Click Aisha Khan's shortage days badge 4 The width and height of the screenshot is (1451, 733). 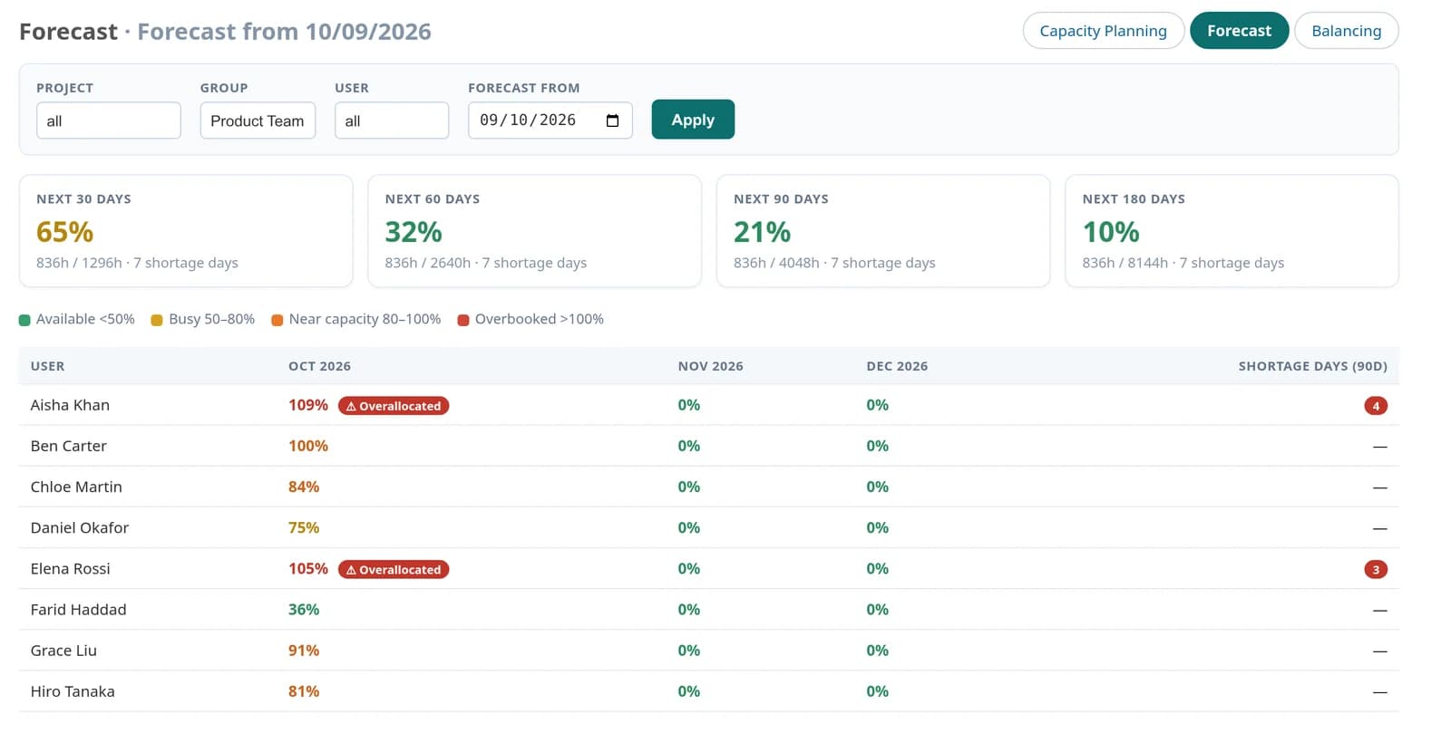coord(1376,406)
